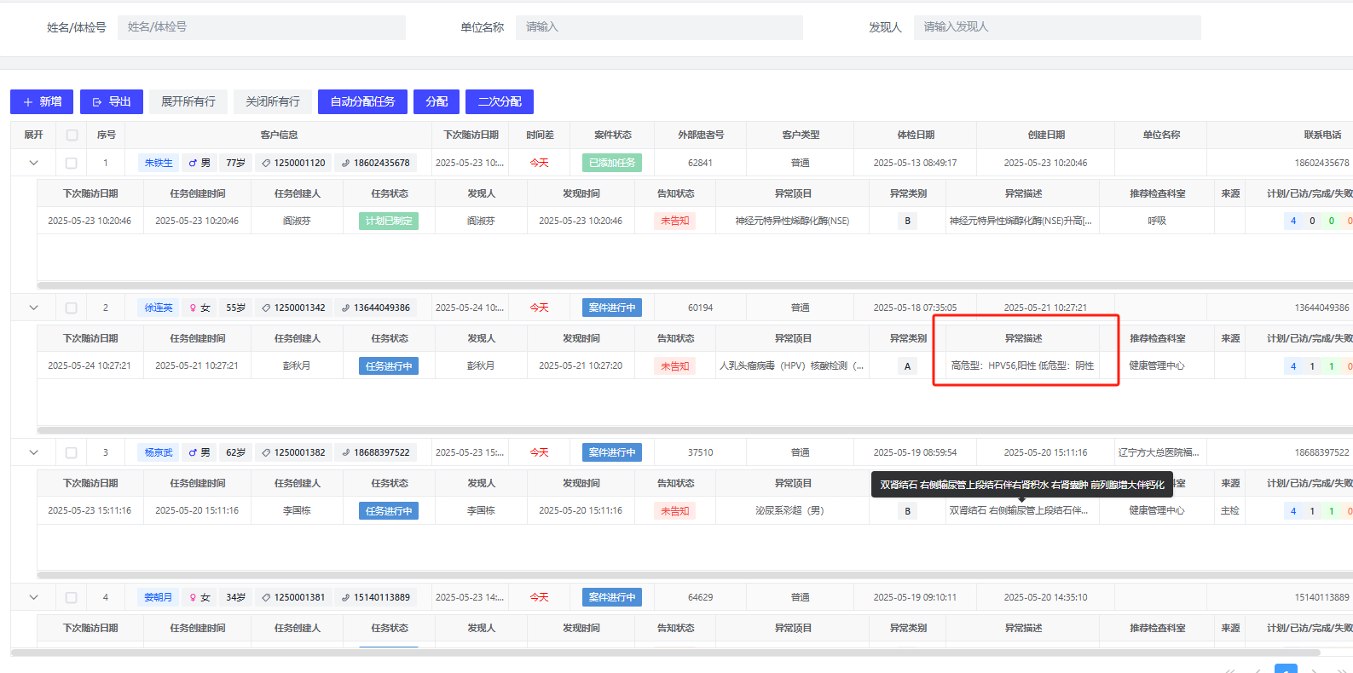Image resolution: width=1353 pixels, height=673 pixels.
Task: Click the exam number tag 1250001342
Action: coord(293,308)
